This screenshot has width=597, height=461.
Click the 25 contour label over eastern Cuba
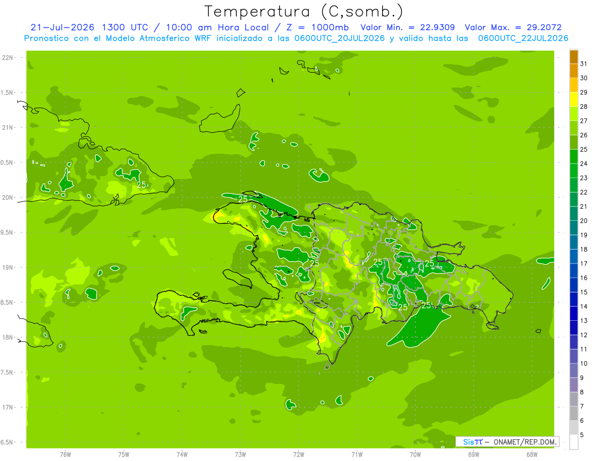pyautogui.click(x=141, y=184)
